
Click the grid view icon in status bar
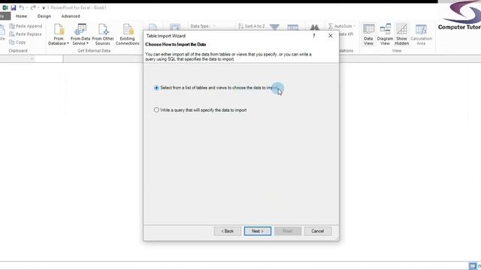473,265
